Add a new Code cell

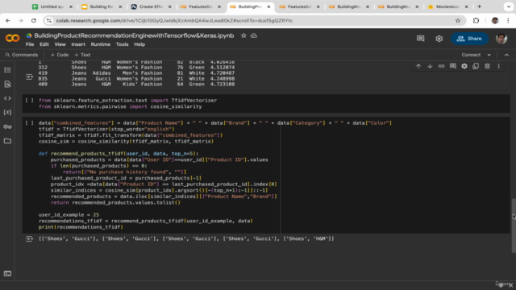pos(60,55)
